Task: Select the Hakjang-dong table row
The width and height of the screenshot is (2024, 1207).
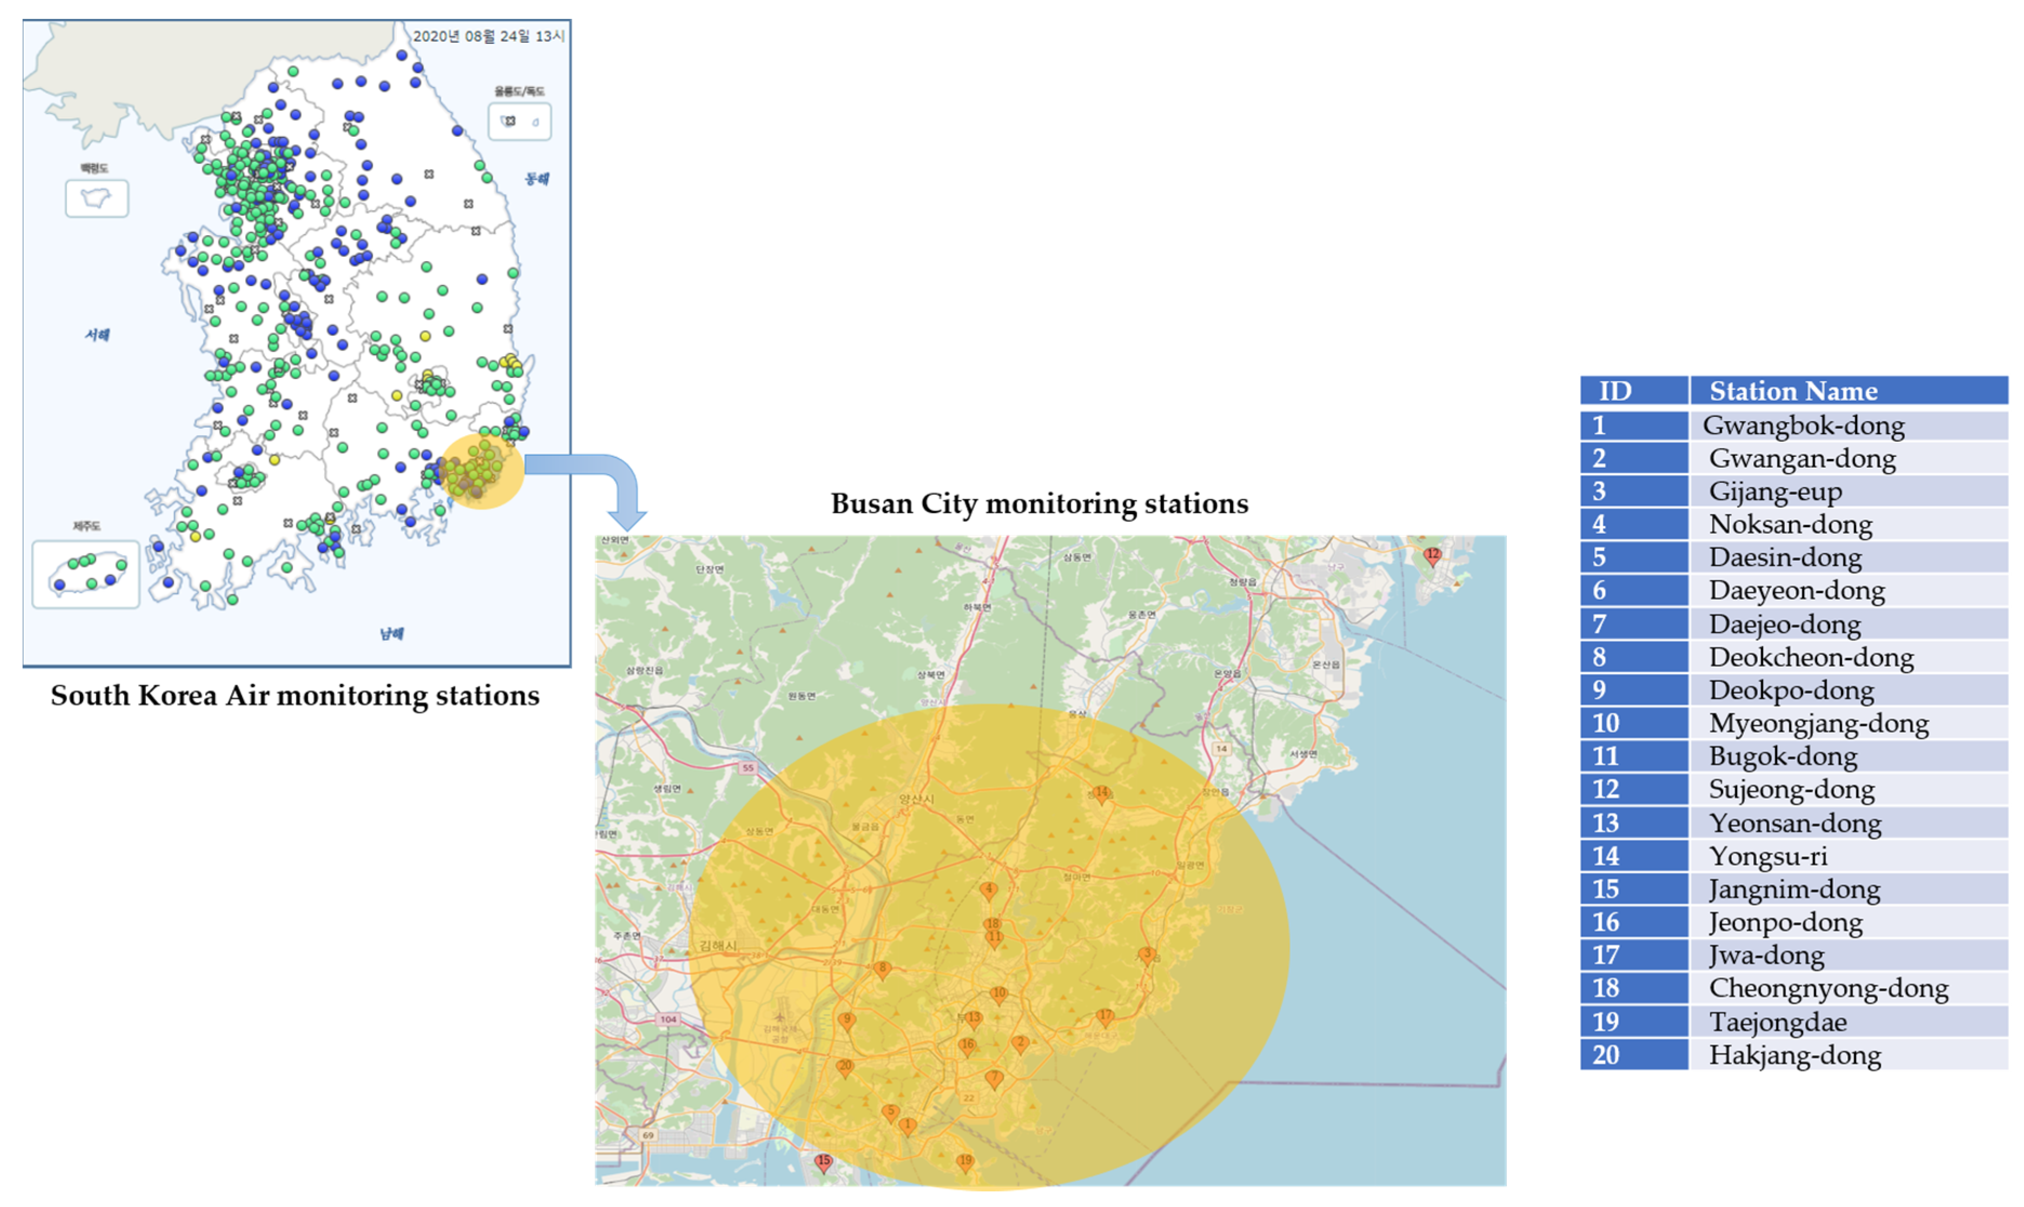Action: point(1795,1056)
